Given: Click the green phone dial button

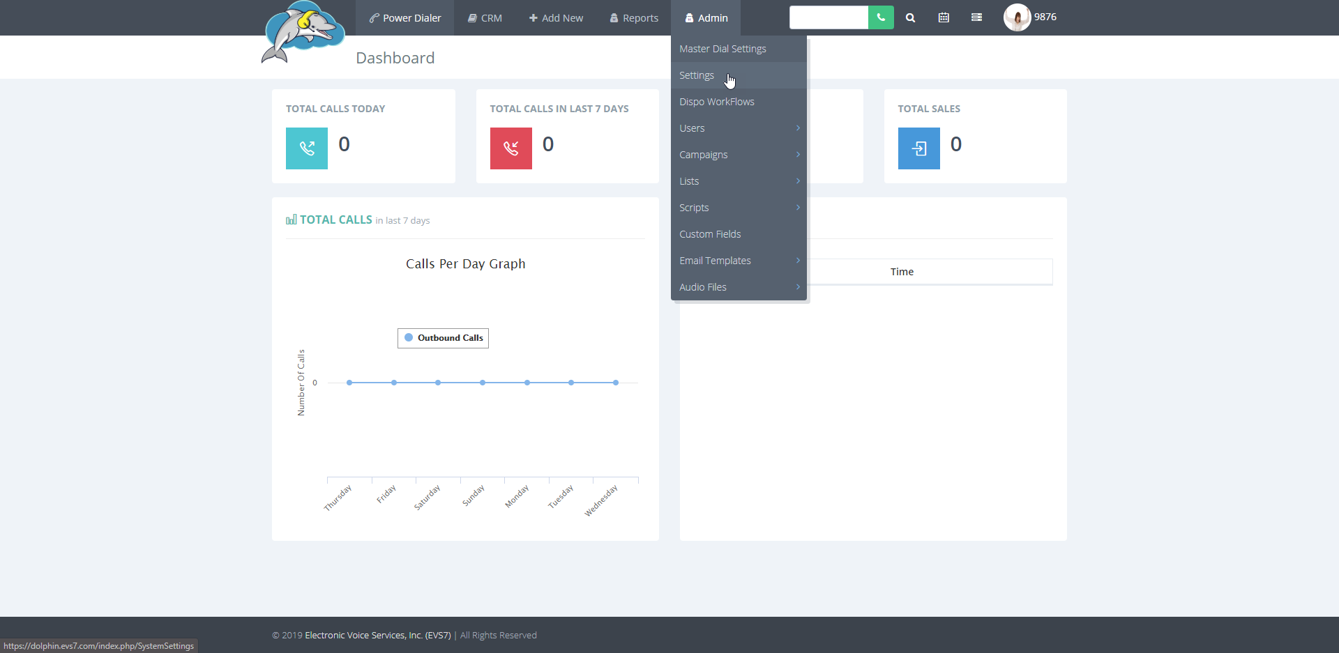Looking at the screenshot, I should pyautogui.click(x=881, y=17).
